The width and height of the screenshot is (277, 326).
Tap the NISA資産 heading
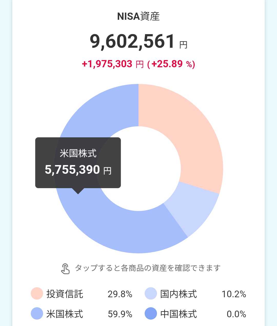click(138, 16)
